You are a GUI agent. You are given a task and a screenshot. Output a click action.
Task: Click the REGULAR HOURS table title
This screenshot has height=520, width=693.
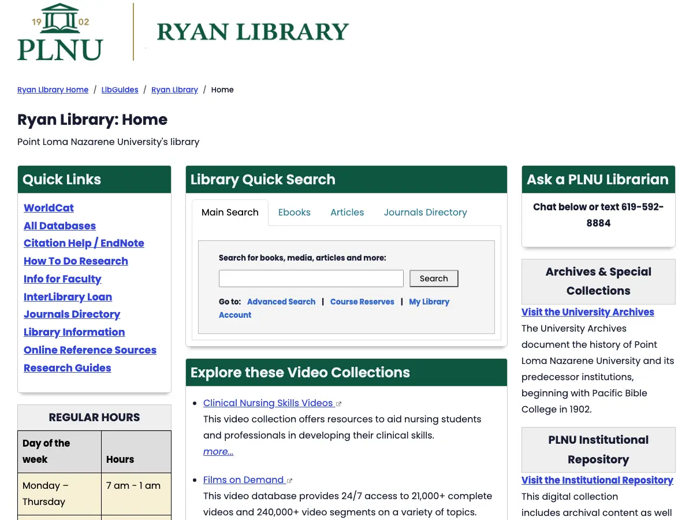click(94, 417)
